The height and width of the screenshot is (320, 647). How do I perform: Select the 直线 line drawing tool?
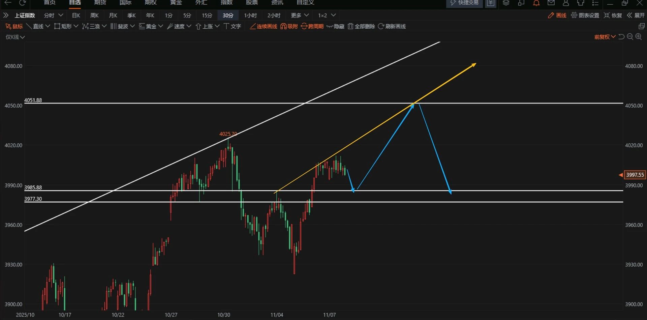[x=35, y=26]
